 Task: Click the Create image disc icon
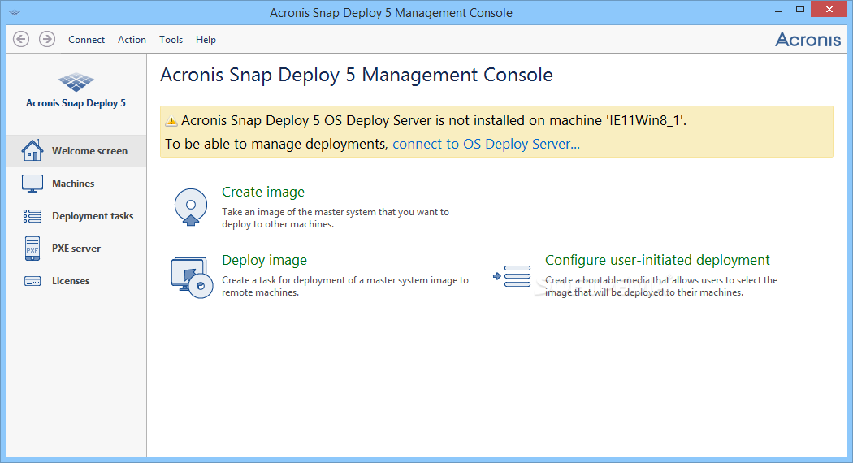[191, 207]
